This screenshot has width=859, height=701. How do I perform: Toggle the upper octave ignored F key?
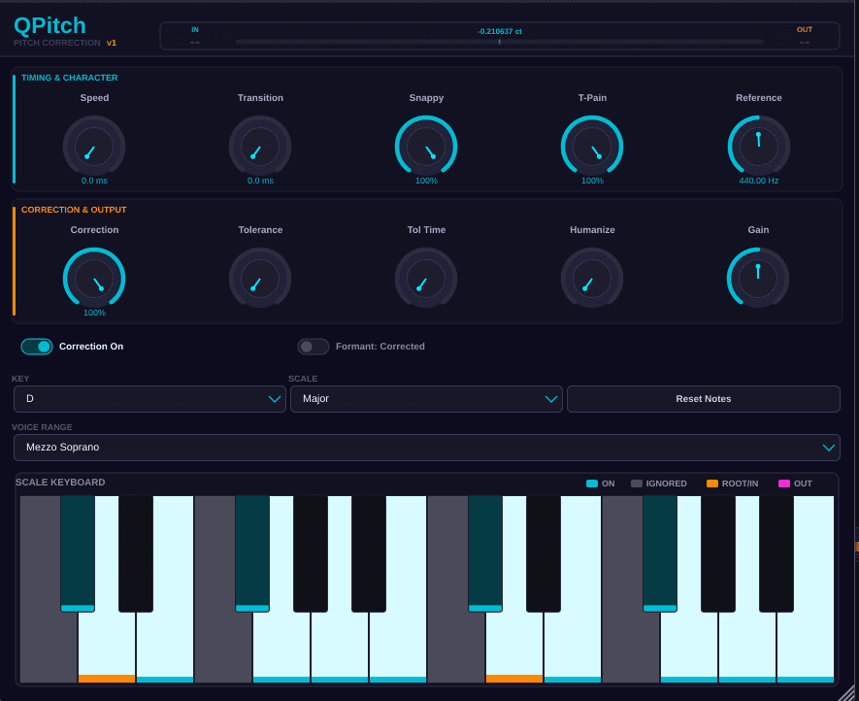point(631,647)
